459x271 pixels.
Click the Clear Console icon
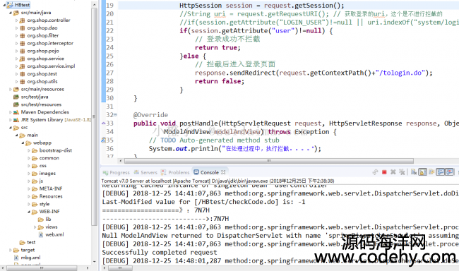coord(414,172)
